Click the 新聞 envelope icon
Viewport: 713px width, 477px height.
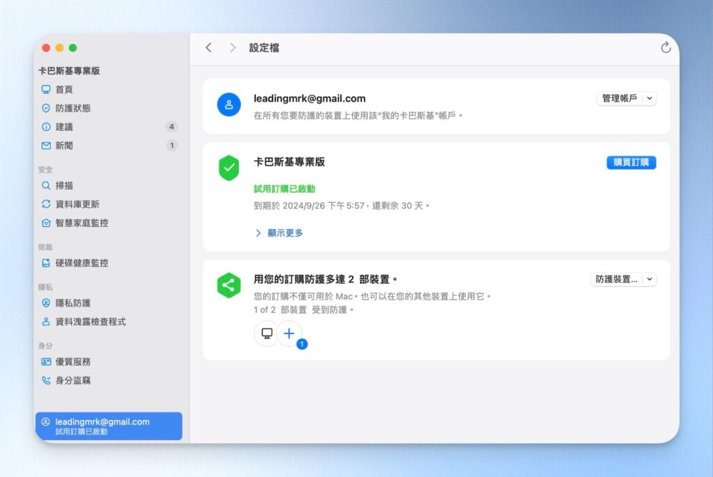pyautogui.click(x=46, y=146)
